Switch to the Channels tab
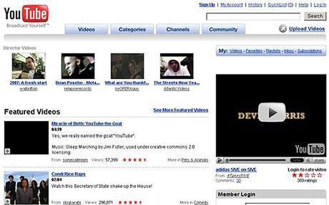The image size is (329, 205). point(178,29)
